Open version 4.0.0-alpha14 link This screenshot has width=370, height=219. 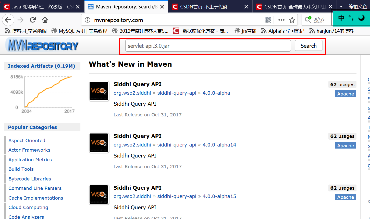pyautogui.click(x=219, y=145)
